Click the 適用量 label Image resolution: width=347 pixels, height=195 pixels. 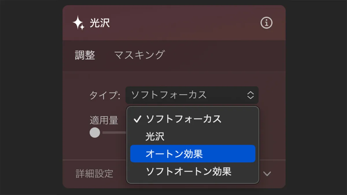pyautogui.click(x=104, y=120)
